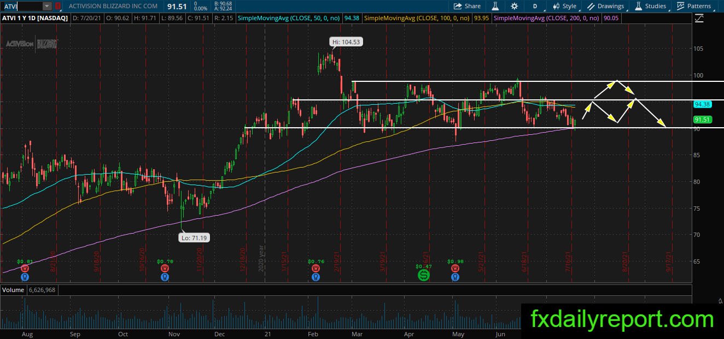The height and width of the screenshot is (339, 724).
Task: Click the chart icon at right of studies header
Action: click(x=699, y=19)
